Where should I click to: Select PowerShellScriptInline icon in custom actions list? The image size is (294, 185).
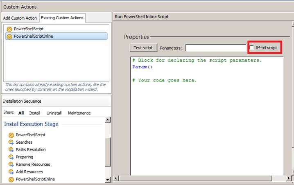[10, 36]
